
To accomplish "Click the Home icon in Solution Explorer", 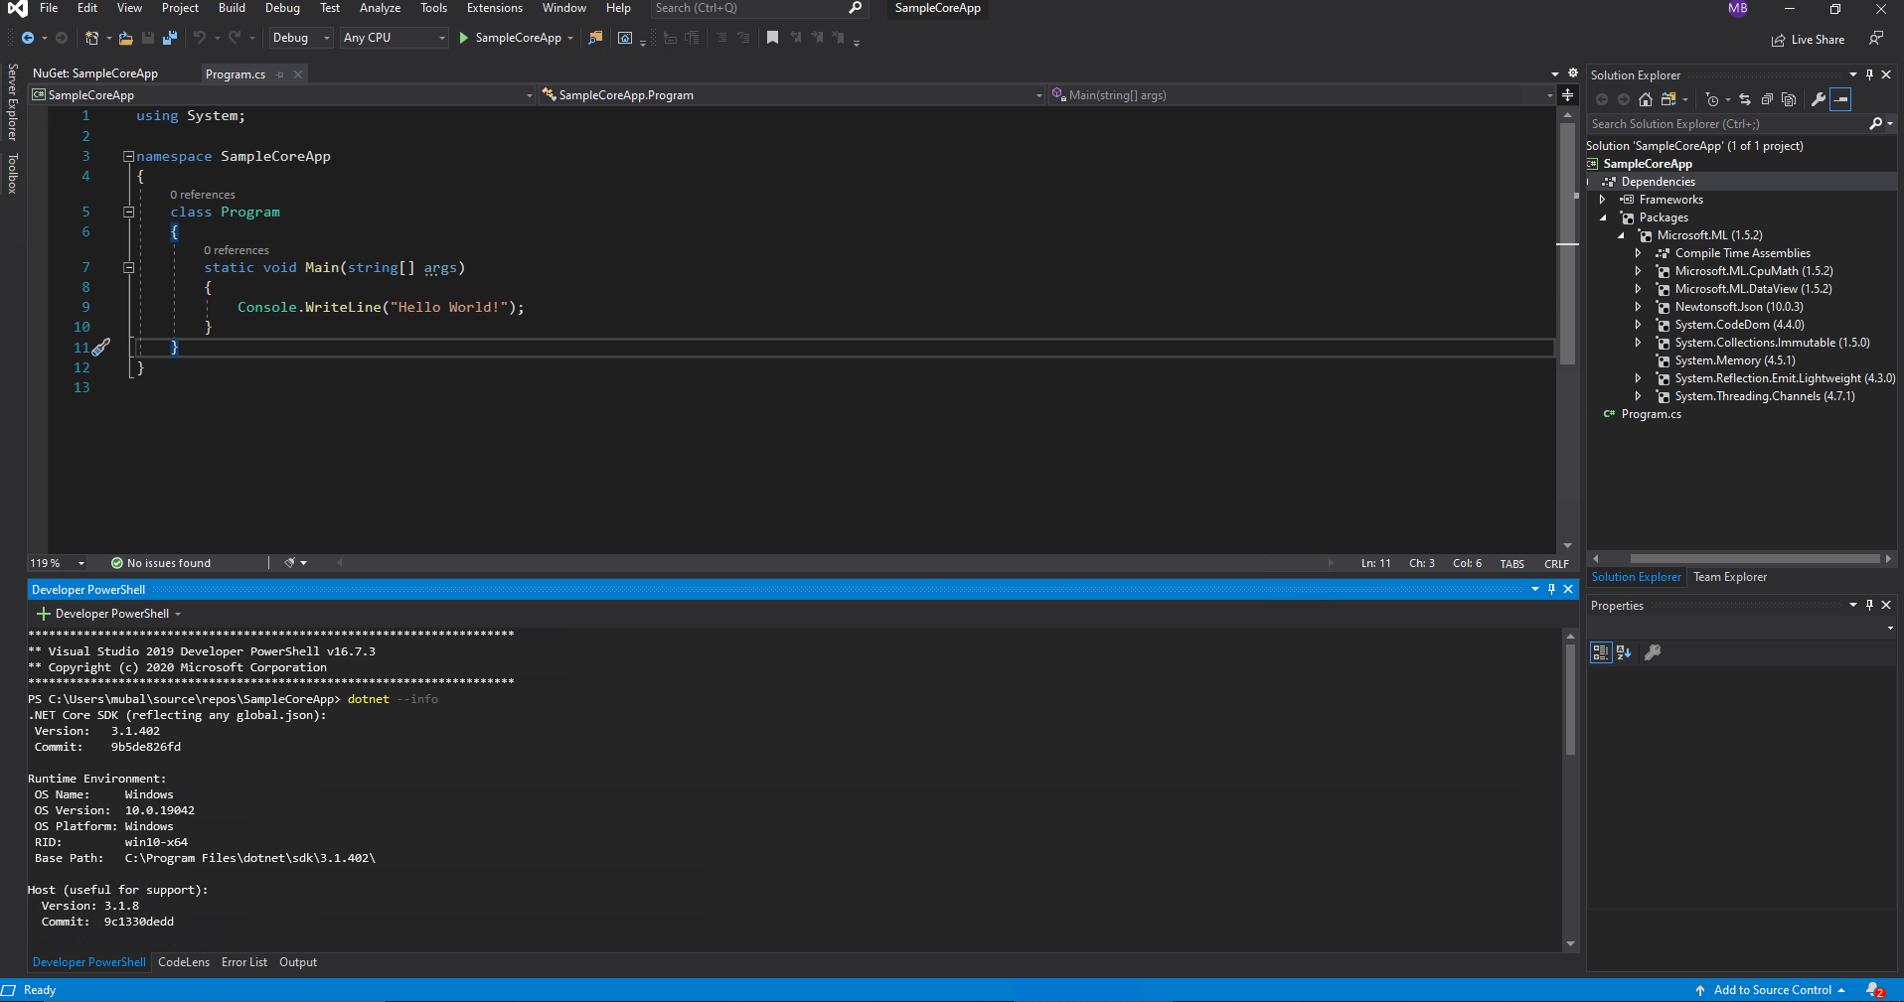I will tap(1645, 99).
